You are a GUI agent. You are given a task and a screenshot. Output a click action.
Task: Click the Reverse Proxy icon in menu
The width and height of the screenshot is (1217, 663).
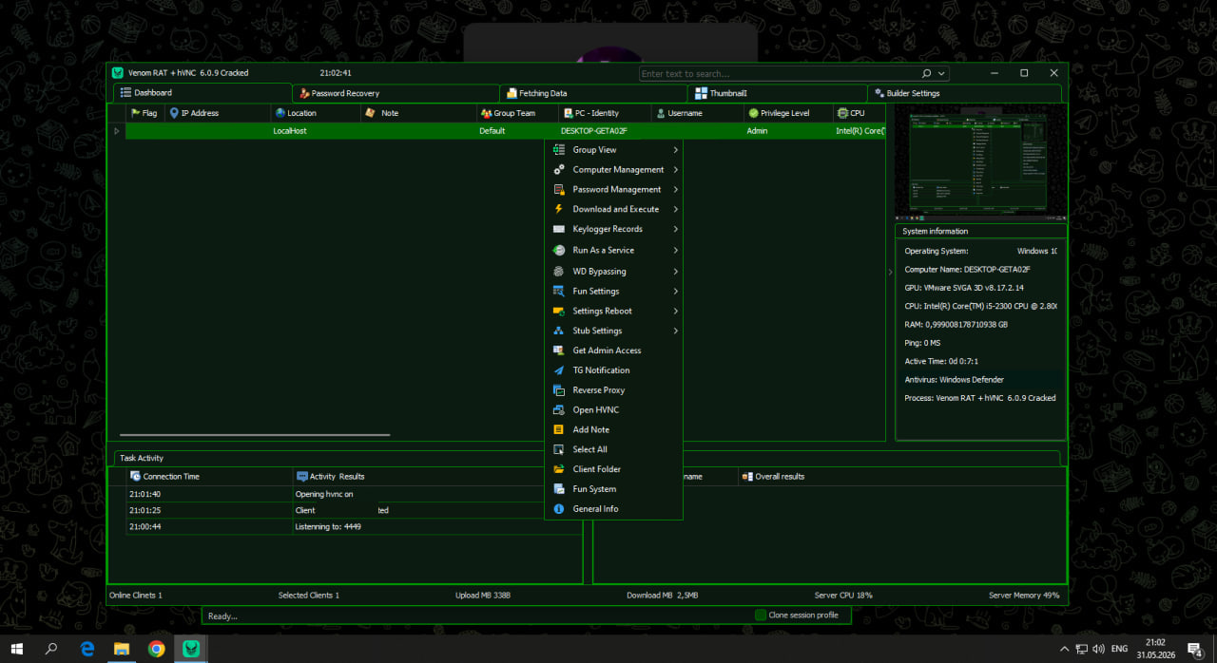[x=559, y=390]
